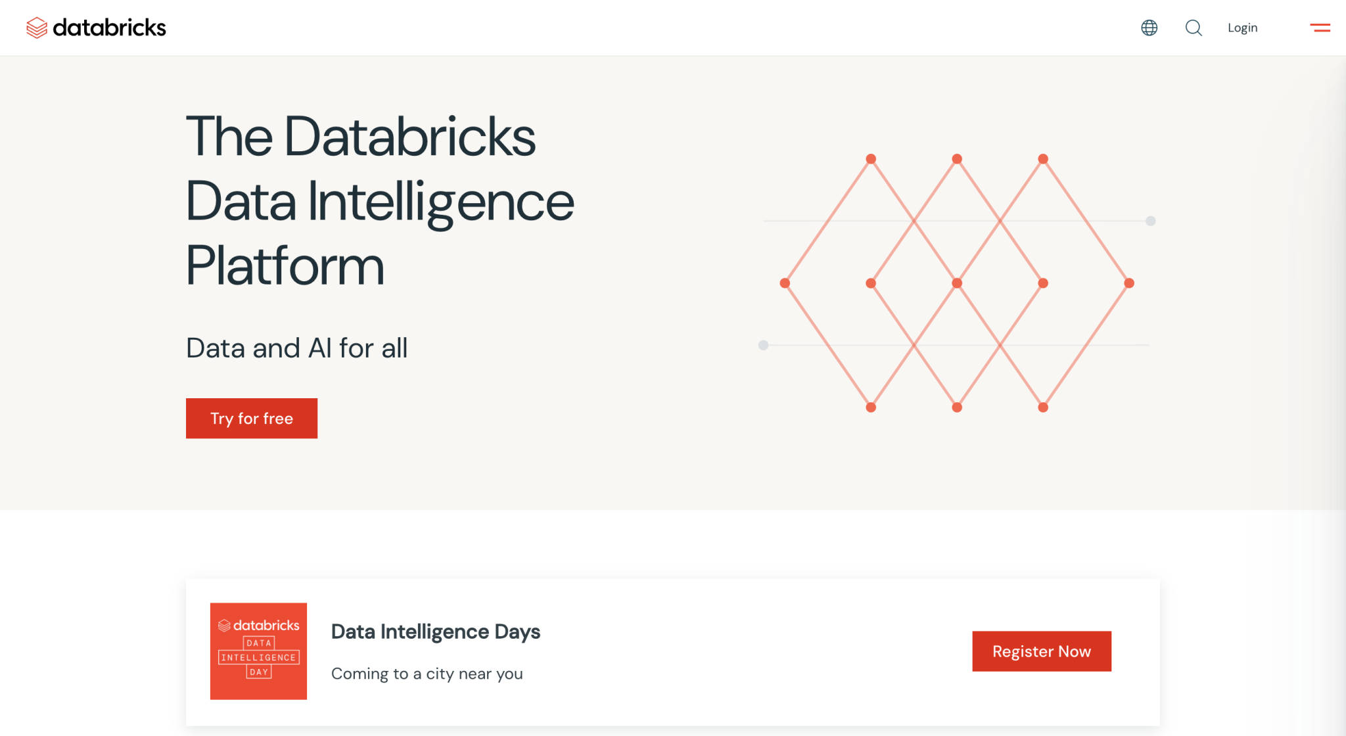Click the Login link in the header
Screen dimensions: 1346x736
point(1242,28)
